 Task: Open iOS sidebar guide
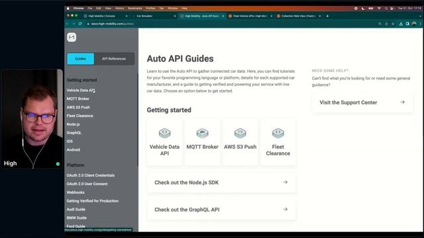70,141
